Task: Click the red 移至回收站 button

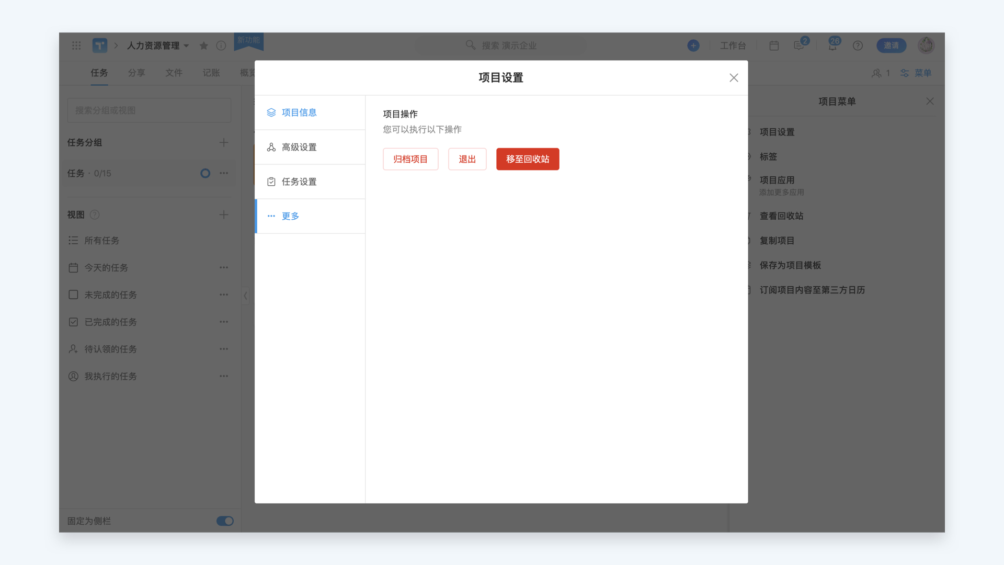Action: point(528,159)
